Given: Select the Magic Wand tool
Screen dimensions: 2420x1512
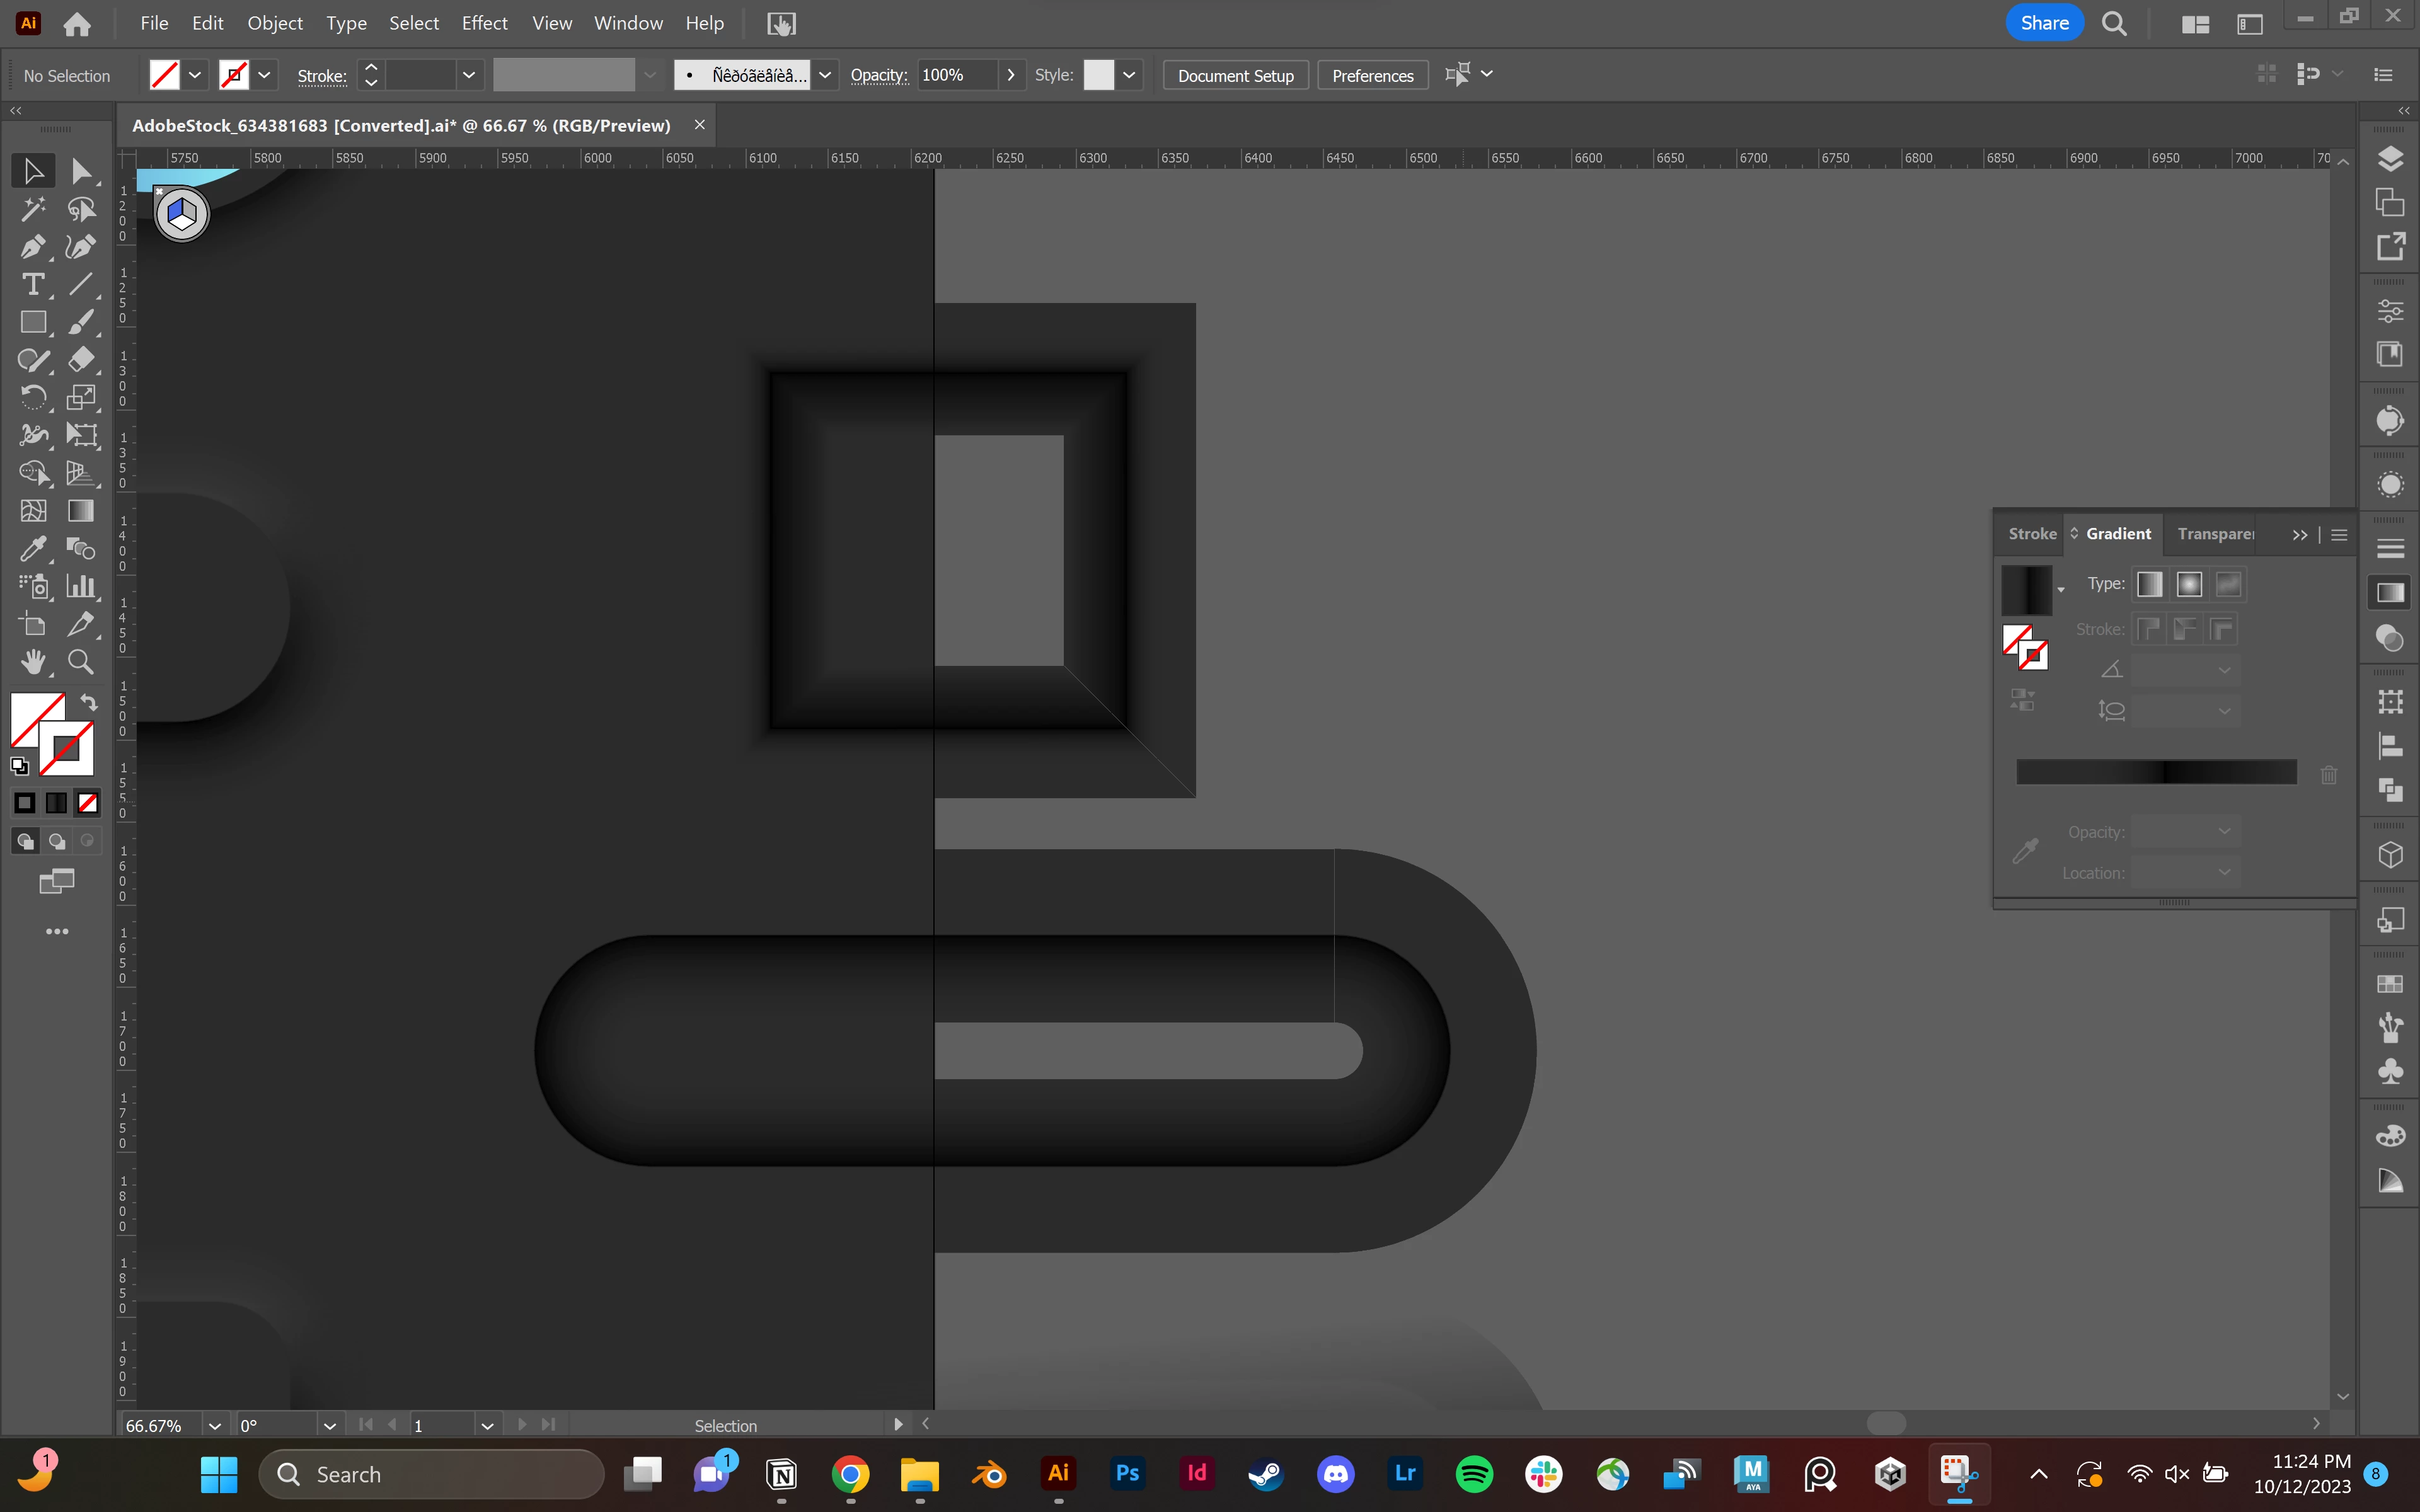Looking at the screenshot, I should (32, 208).
